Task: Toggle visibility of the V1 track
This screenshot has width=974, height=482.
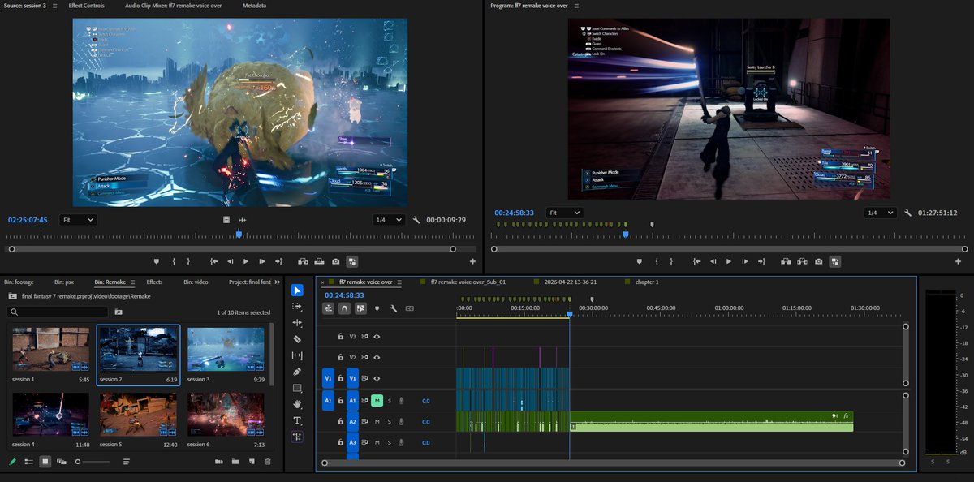Action: pyautogui.click(x=377, y=378)
